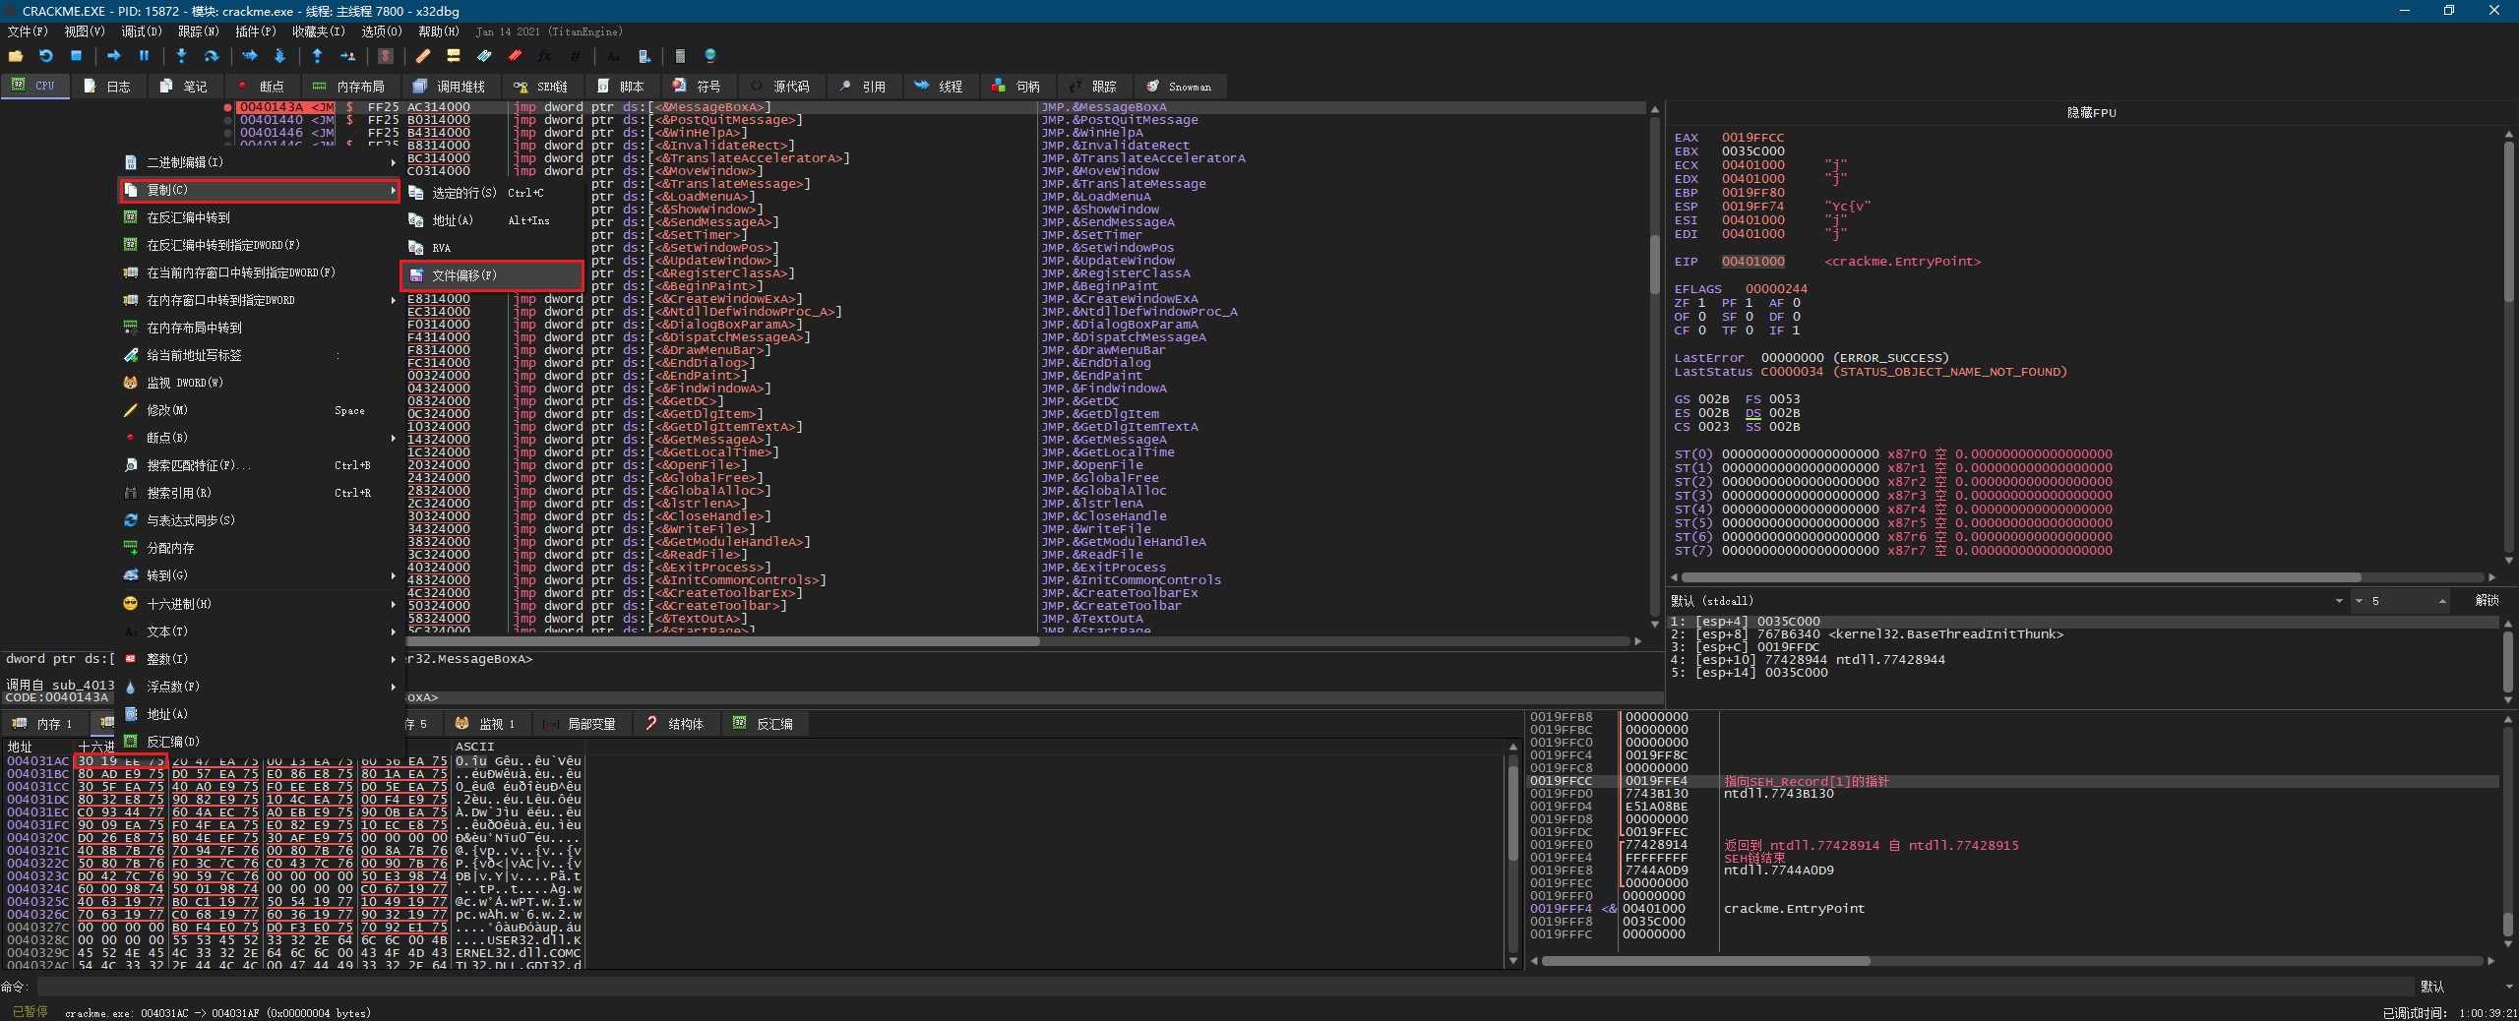Open the calculator toolbar icon
This screenshot has height=1021, width=2519.
[x=680, y=56]
